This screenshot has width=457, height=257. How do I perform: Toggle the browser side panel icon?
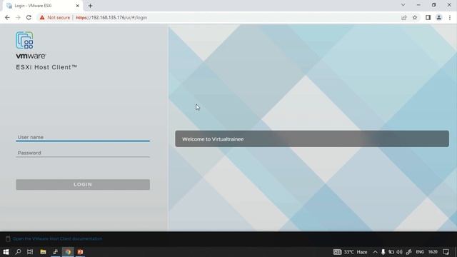pos(428,17)
